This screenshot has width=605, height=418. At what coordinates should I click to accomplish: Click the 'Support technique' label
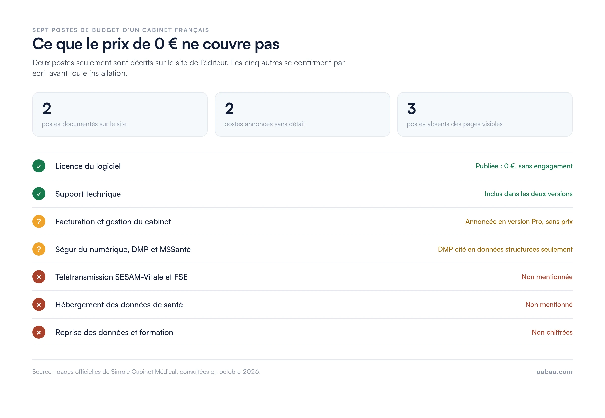88,194
